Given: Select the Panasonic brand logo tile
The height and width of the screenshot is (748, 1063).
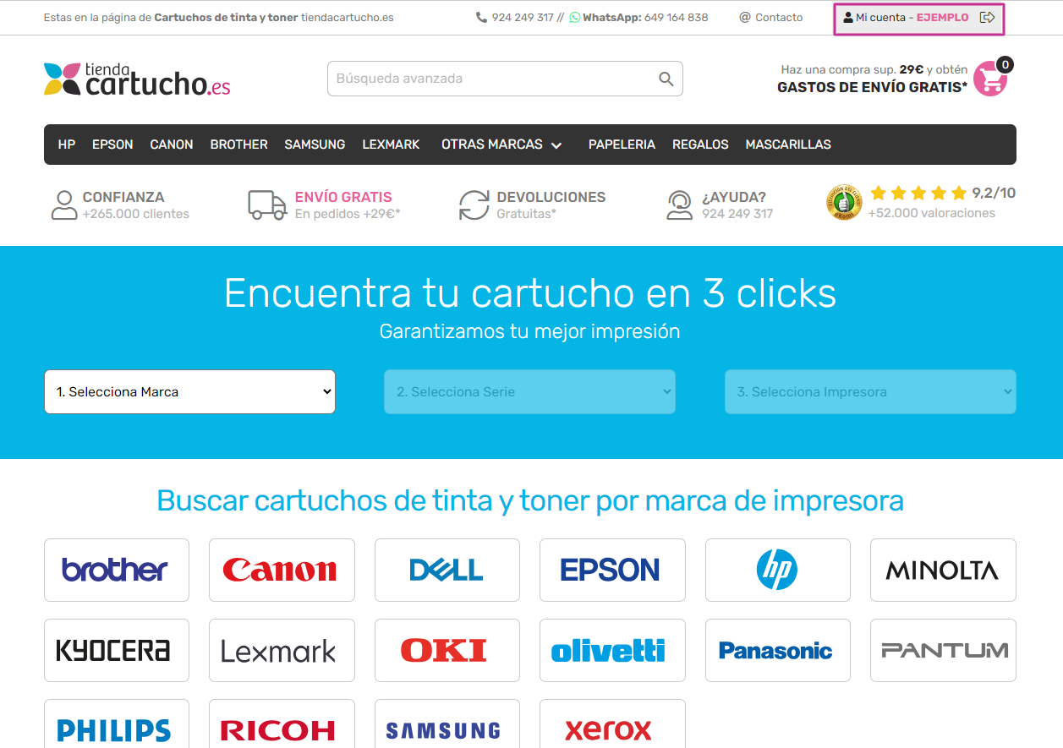Looking at the screenshot, I should (778, 650).
